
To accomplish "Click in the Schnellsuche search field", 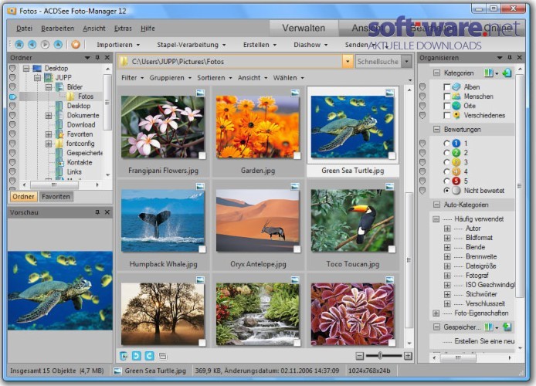I will pyautogui.click(x=378, y=62).
